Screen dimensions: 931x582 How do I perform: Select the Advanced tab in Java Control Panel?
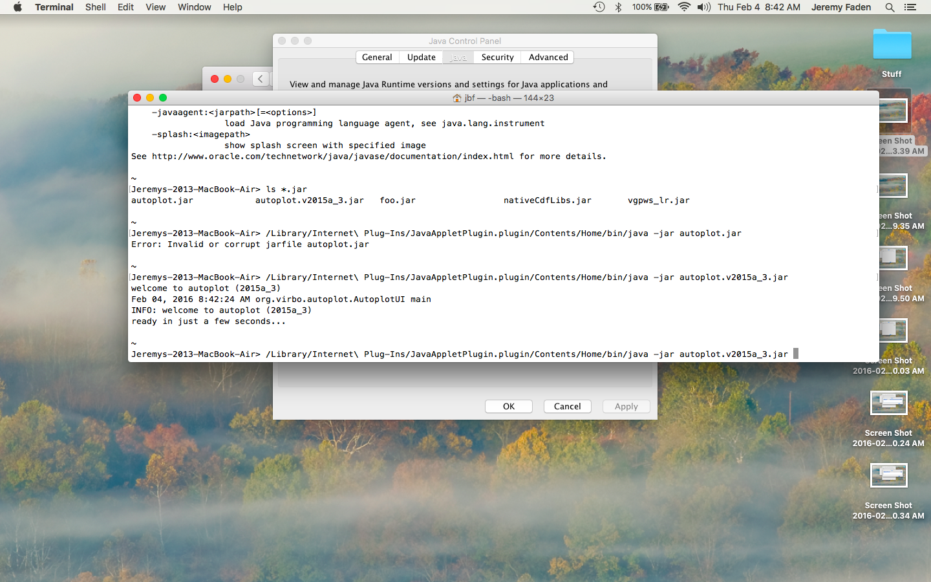[x=548, y=58]
